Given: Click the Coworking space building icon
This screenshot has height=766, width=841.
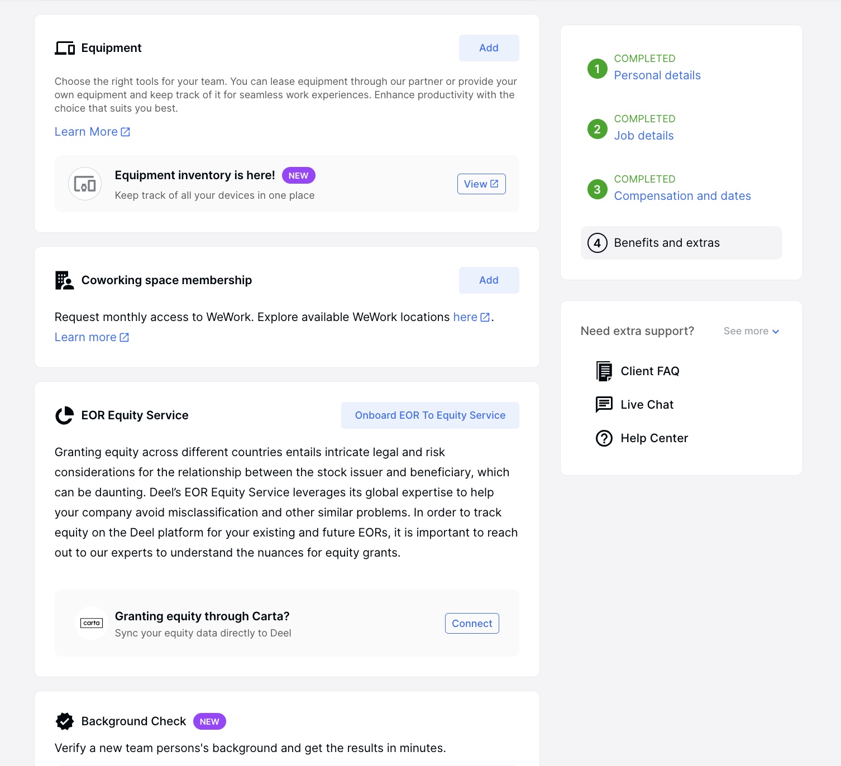Looking at the screenshot, I should 65,280.
